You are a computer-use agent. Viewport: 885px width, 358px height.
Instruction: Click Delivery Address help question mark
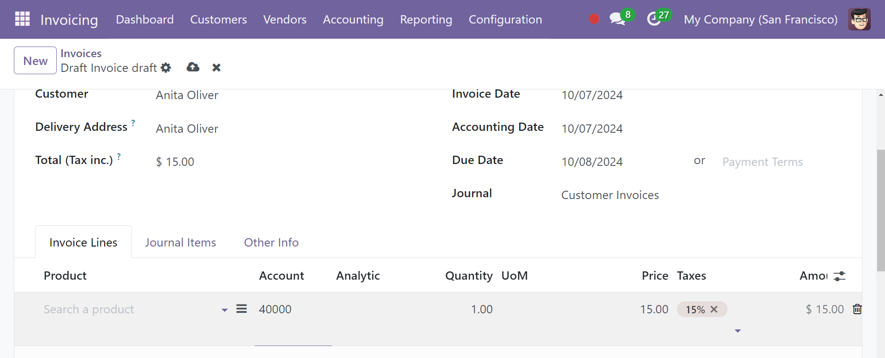tap(133, 123)
